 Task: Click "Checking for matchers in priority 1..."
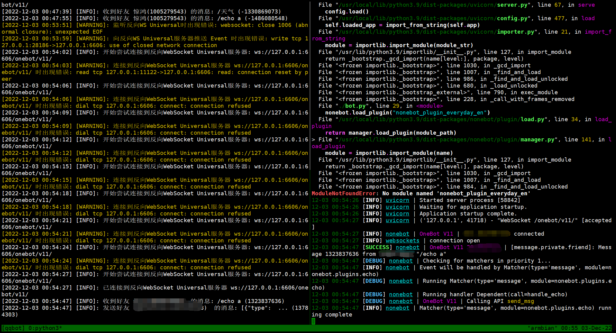(x=487, y=261)
